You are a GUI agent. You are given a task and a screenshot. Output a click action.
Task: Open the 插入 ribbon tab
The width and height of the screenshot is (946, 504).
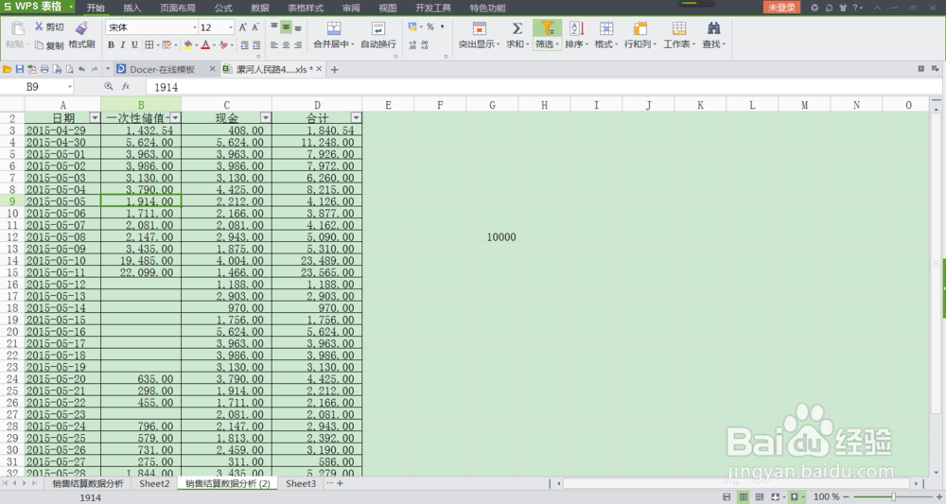pyautogui.click(x=132, y=8)
